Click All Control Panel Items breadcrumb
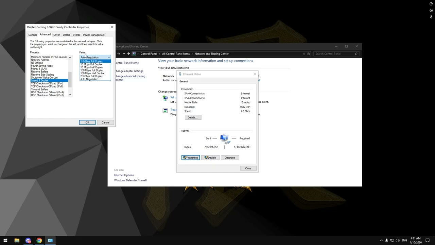 pos(176,54)
